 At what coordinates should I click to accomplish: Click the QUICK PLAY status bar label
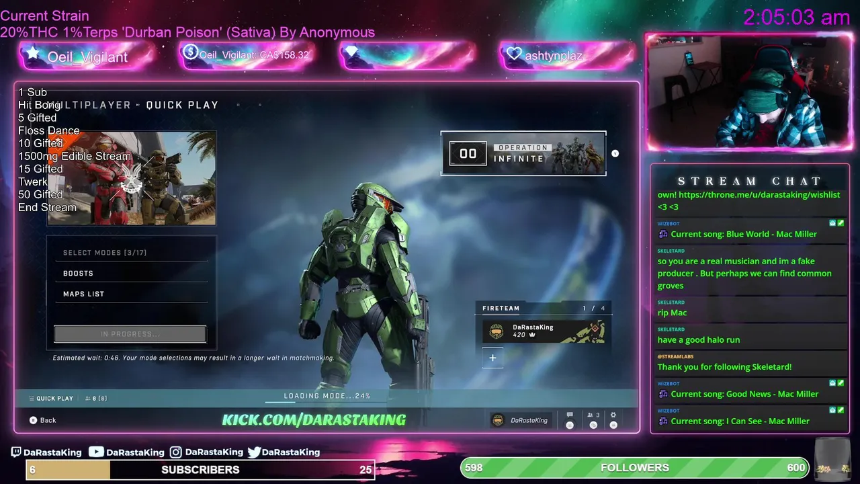point(54,399)
